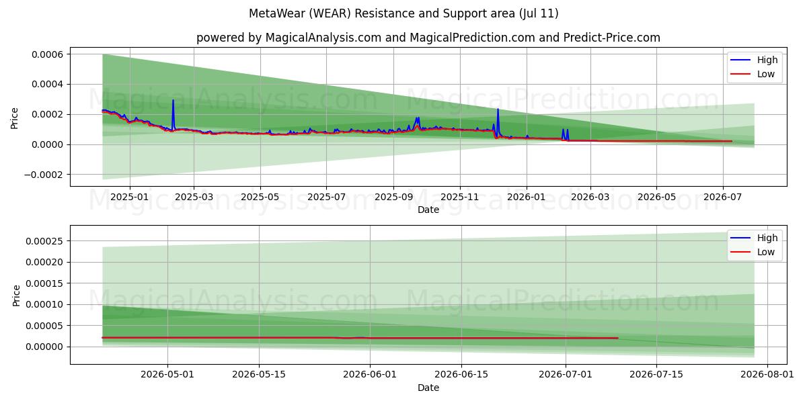Click the '2026-05-15' x-axis label in bottom chart
Viewport: 807px width, 403px height.
[x=259, y=375]
